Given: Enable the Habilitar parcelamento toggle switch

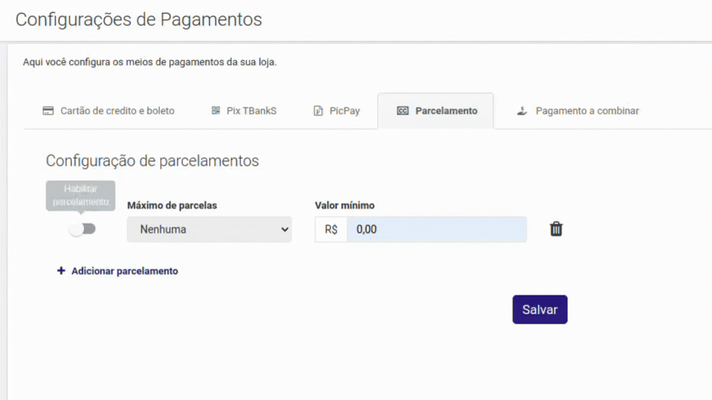Looking at the screenshot, I should (x=82, y=229).
